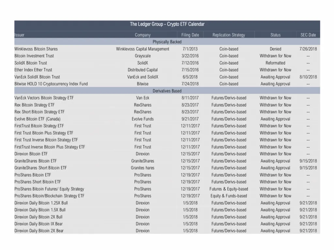Click the 'Denied' status cell
The width and height of the screenshot is (334, 250).
tap(275, 49)
